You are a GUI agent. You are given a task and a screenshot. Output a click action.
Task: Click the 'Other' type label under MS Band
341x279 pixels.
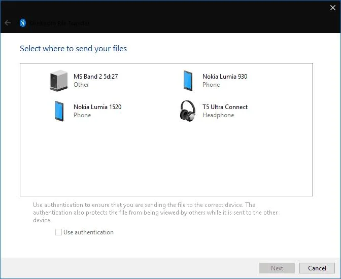pos(81,85)
